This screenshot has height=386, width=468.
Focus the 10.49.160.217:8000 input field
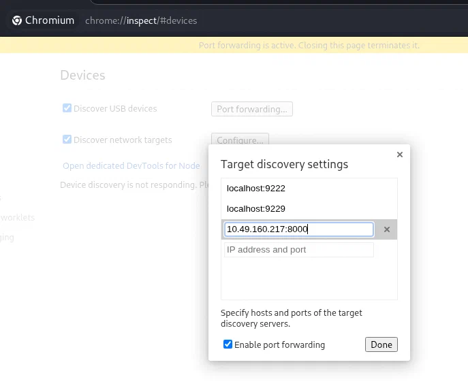(299, 229)
